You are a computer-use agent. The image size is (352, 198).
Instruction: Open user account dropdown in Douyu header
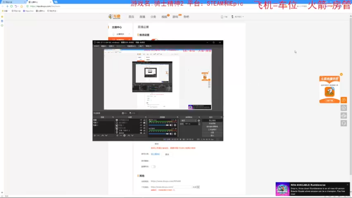(238, 17)
